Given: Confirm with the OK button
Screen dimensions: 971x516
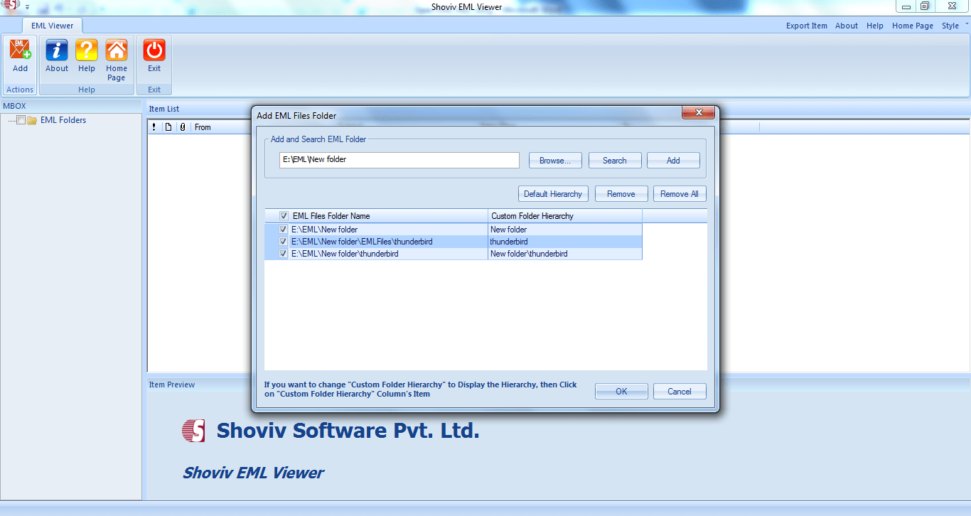Looking at the screenshot, I should pos(621,392).
